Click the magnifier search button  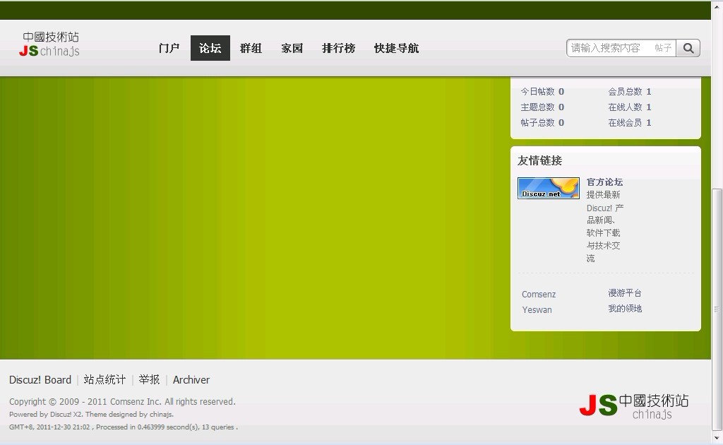tap(688, 48)
